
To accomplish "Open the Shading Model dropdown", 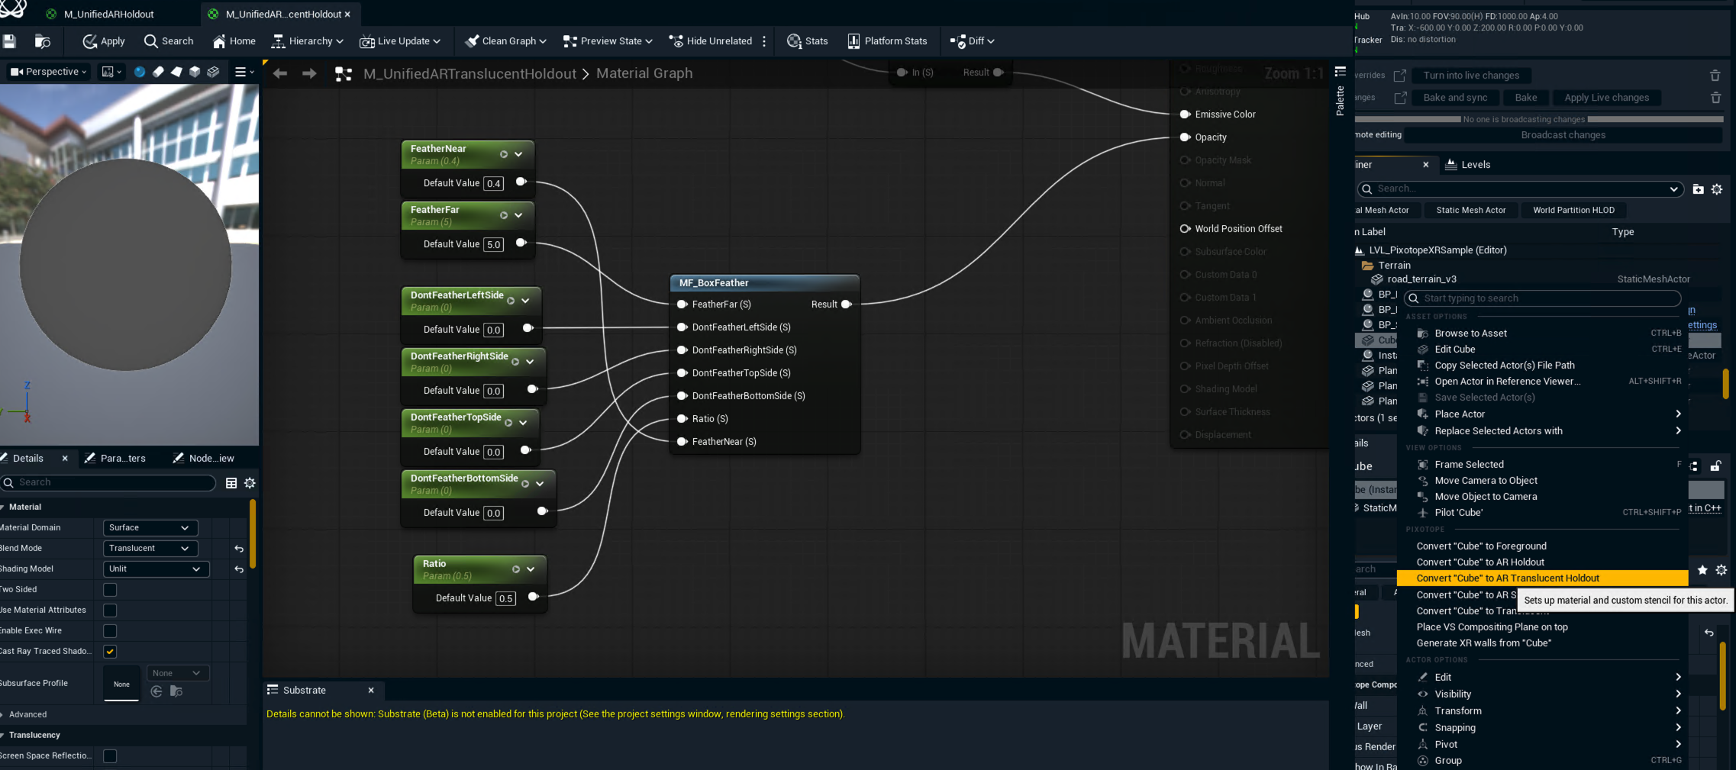I will tap(155, 569).
